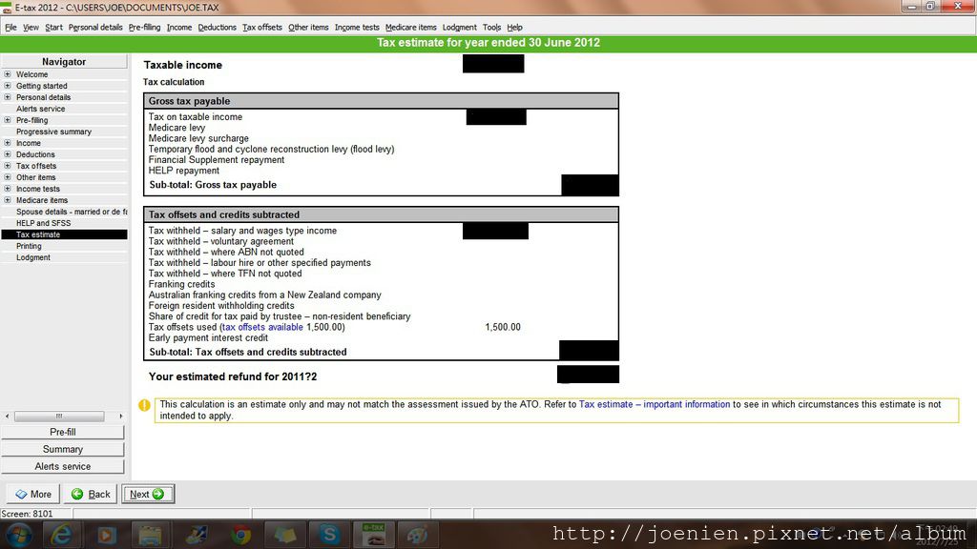977x549 pixels.
Task: Open Windows Media Player from taskbar
Action: 106,535
